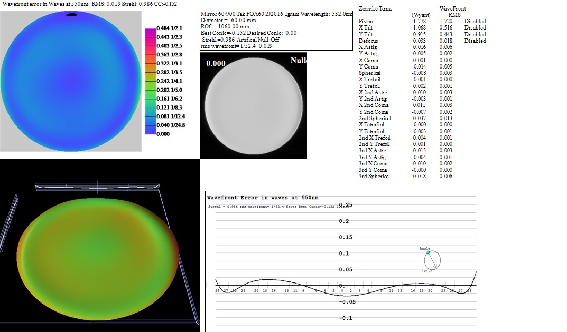The width and height of the screenshot is (567, 332).
Task: Click the 3rd Spherical Zernike term
Action: [374, 177]
